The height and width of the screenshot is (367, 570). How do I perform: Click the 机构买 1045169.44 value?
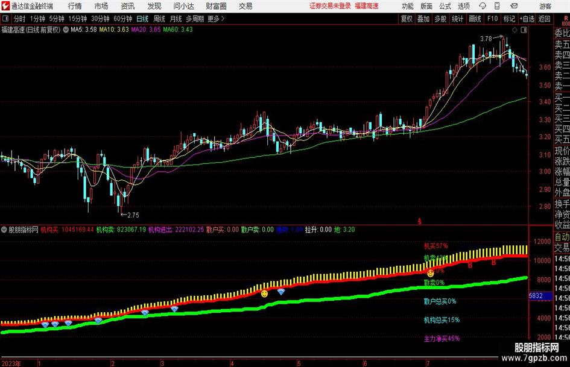pyautogui.click(x=67, y=230)
